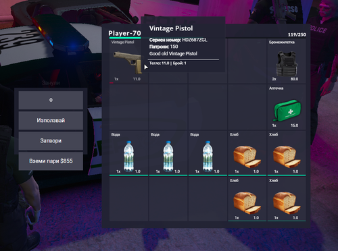Image resolution: width=338 pixels, height=251 pixels.
Task: Click the Занули label above the quantity field
Action: coord(51,83)
